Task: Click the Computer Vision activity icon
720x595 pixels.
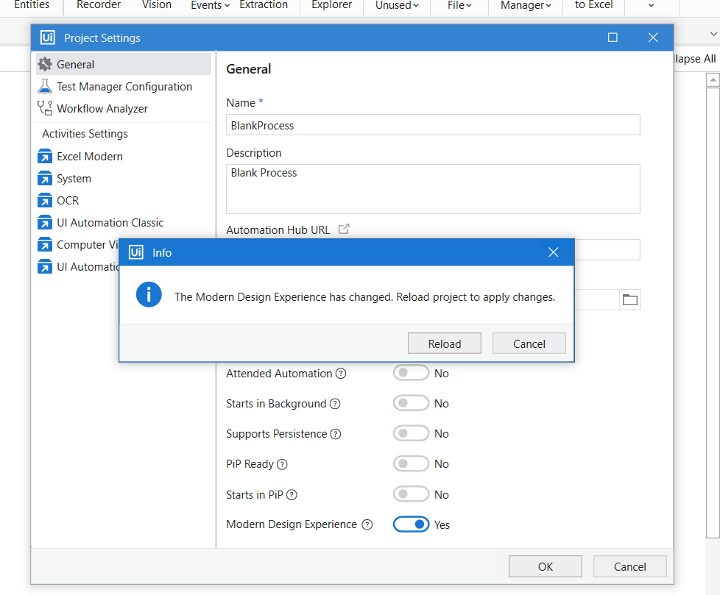Action: pyautogui.click(x=45, y=244)
